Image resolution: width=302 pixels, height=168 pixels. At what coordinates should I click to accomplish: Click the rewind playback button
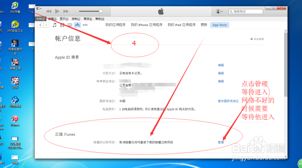(49, 11)
